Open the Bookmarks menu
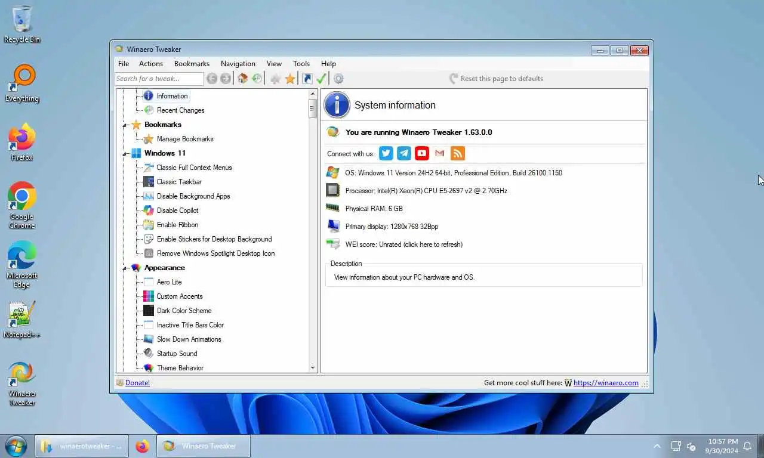 pyautogui.click(x=192, y=64)
